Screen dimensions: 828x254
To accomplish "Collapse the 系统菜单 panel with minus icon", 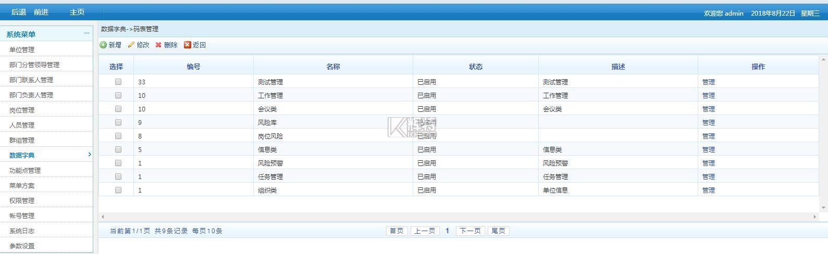I will coord(86,33).
